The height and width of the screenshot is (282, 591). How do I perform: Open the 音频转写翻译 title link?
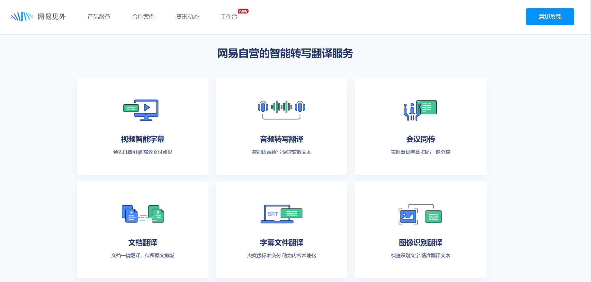pos(282,139)
